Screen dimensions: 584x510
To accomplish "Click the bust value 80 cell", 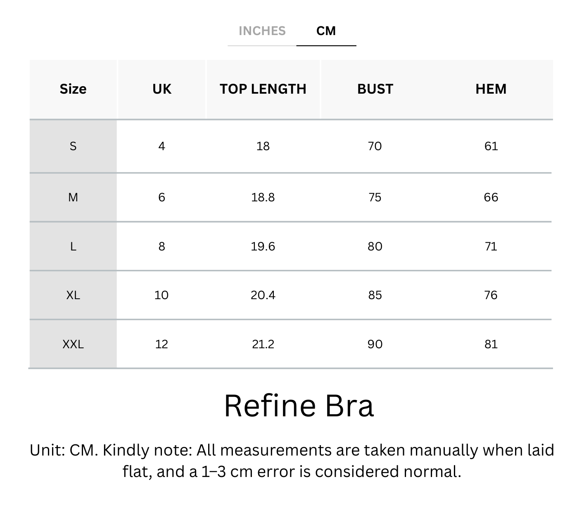I will pyautogui.click(x=375, y=246).
